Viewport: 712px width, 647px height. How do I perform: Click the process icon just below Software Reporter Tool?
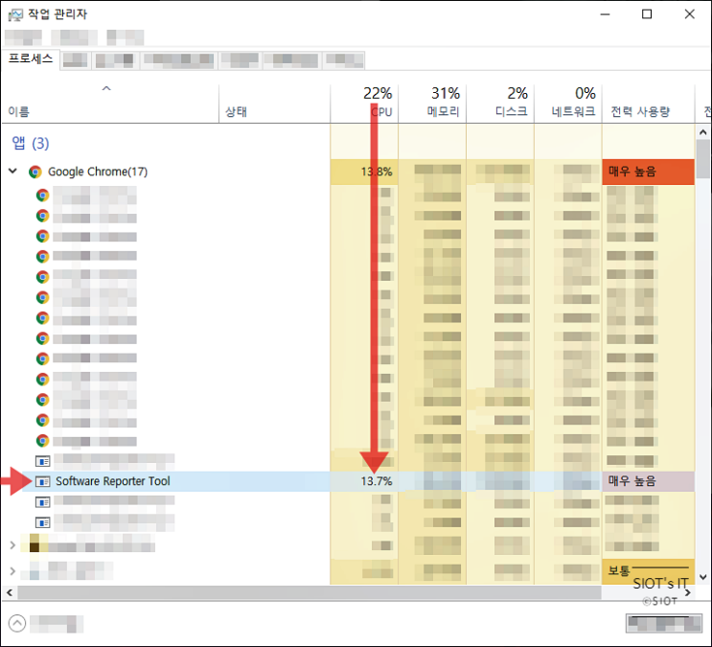[43, 502]
